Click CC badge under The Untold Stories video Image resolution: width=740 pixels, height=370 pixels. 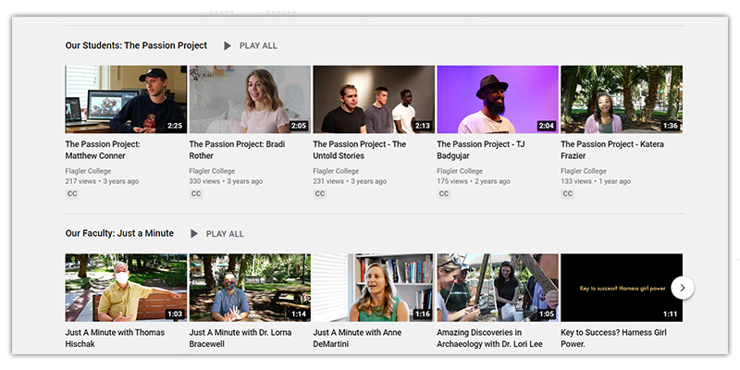320,194
